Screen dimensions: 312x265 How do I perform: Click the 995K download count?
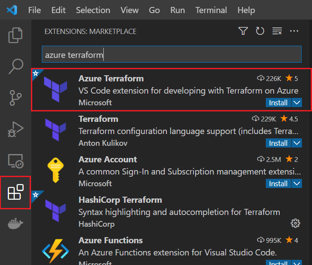coord(269,240)
